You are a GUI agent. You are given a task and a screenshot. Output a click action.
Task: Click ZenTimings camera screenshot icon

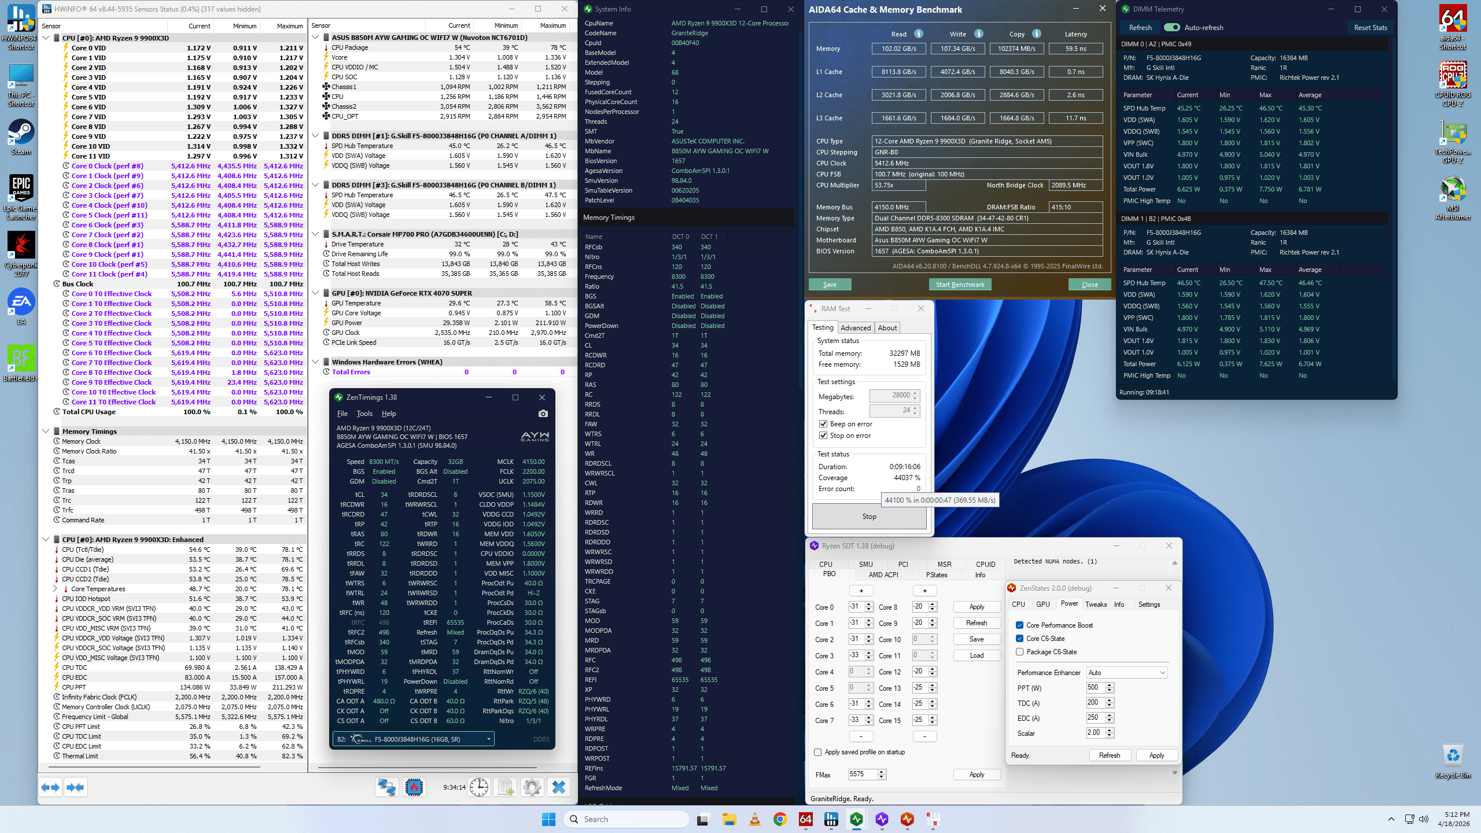[543, 414]
